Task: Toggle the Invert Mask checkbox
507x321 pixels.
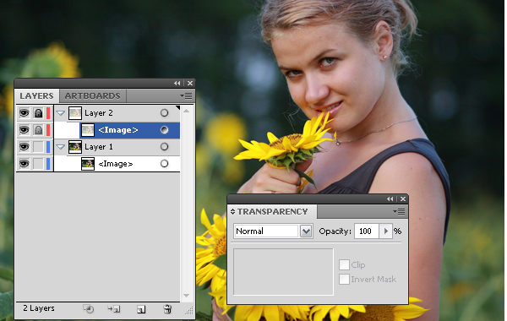Action: point(344,279)
